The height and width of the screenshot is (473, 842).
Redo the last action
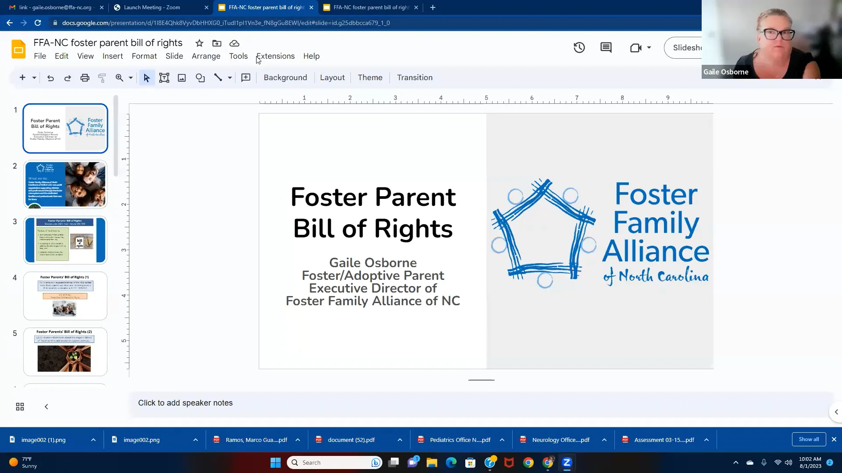[67, 78]
